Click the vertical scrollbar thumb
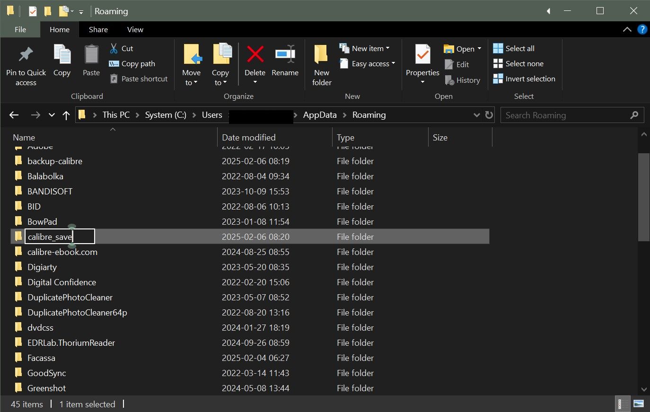Viewport: 650px width, 412px height. 643,197
